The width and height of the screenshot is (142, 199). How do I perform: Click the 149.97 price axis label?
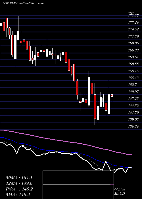pyautogui.click(x=133, y=92)
